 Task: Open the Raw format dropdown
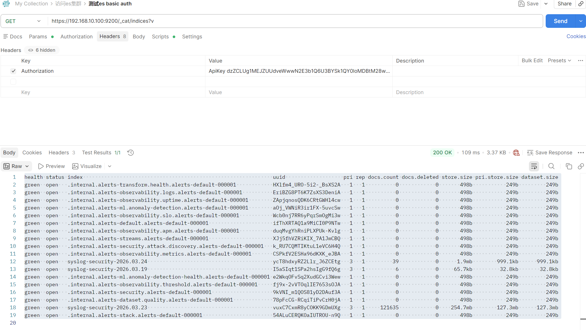pos(16,166)
